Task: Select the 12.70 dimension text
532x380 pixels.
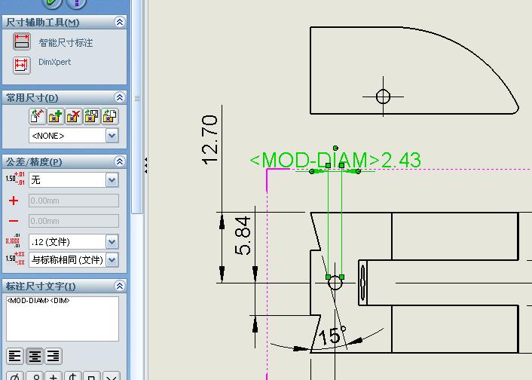Action: (209, 140)
